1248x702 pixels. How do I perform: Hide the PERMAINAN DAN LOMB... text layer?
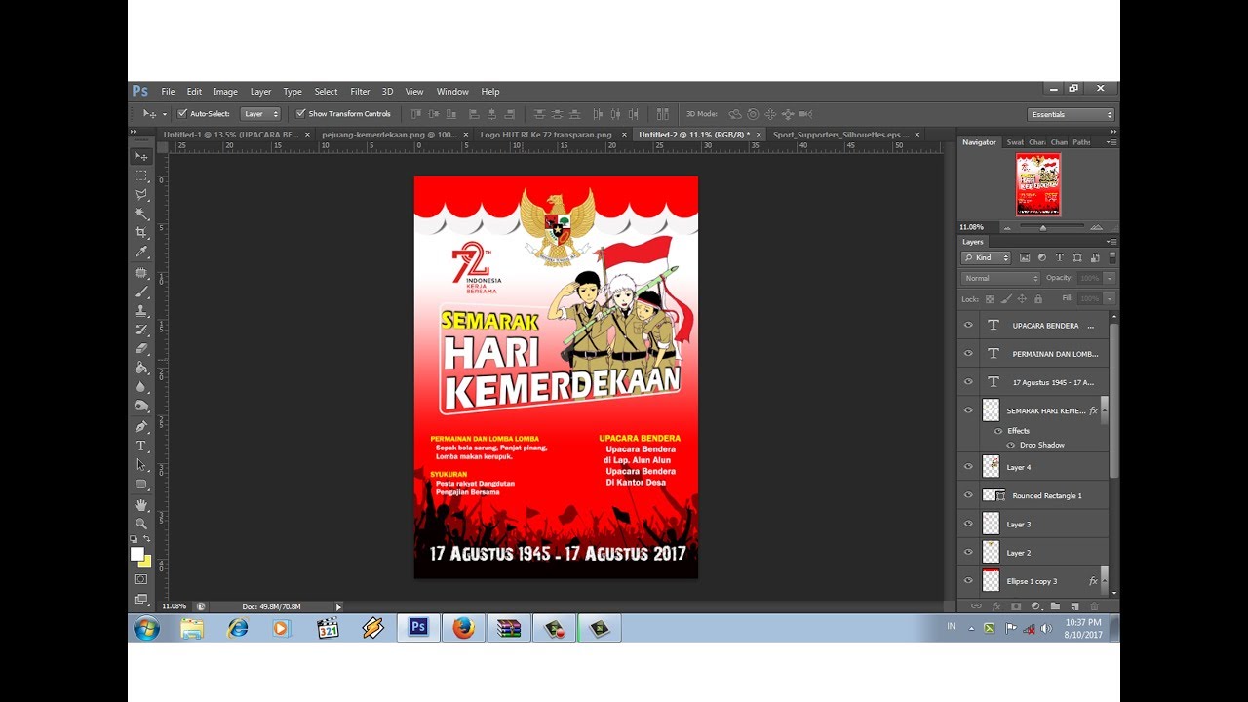(968, 354)
